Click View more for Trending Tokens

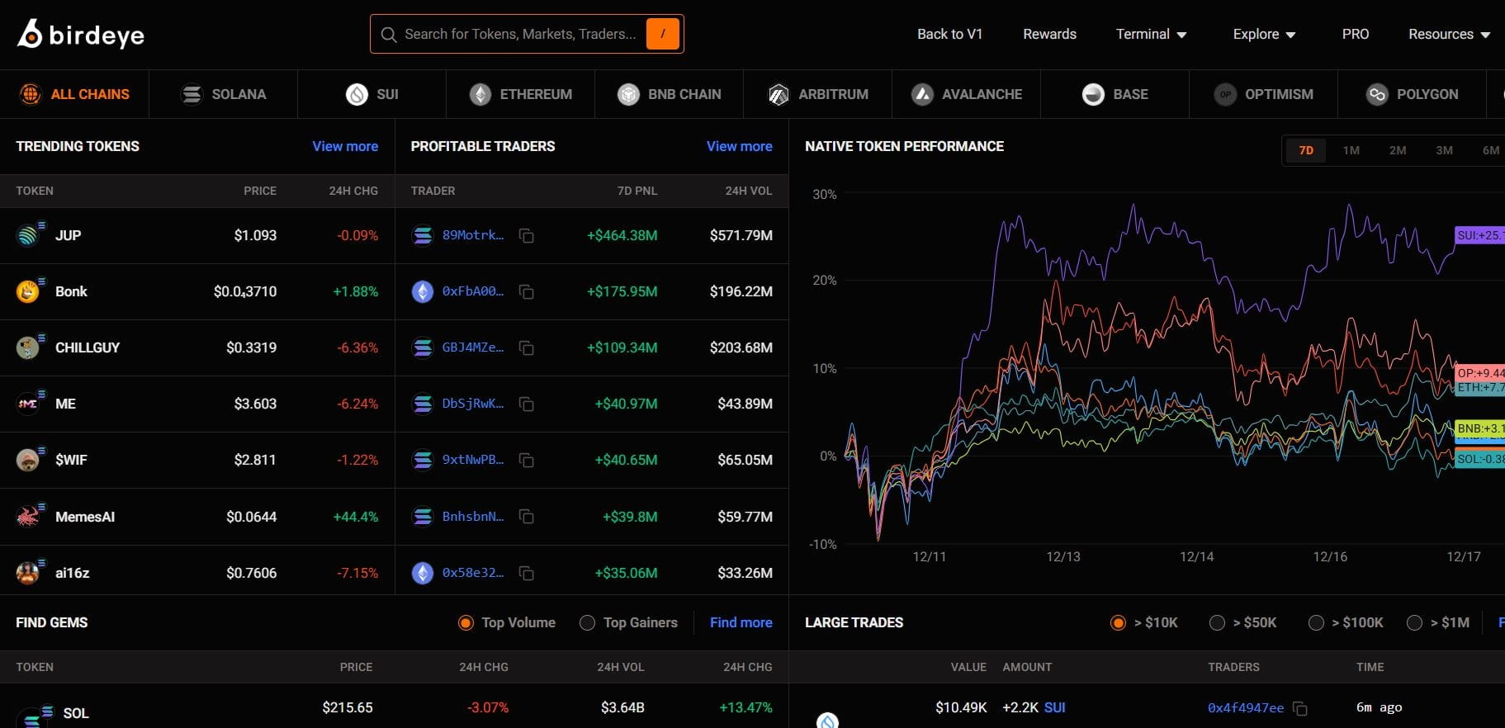tap(344, 146)
